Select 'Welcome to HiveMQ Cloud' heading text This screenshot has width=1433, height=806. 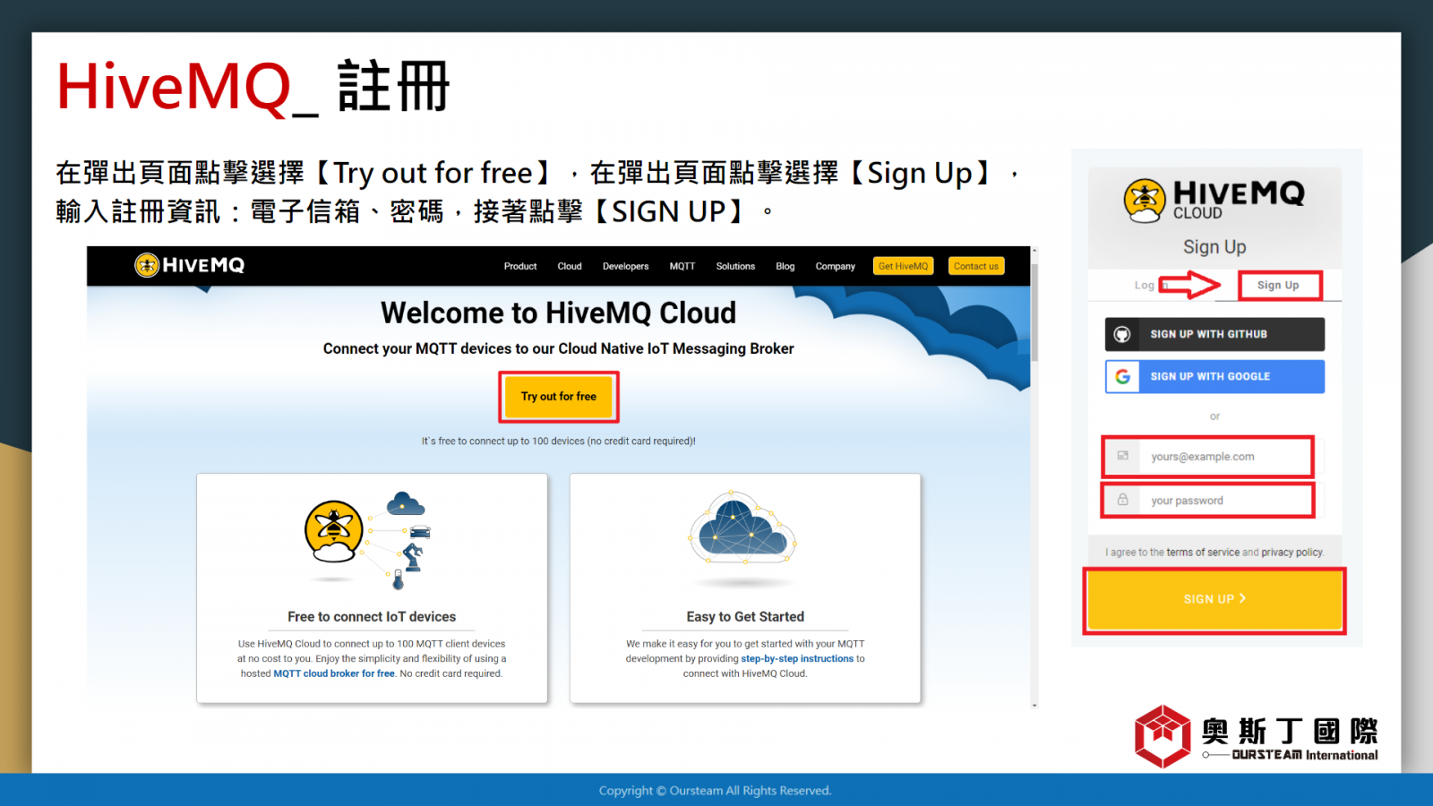(558, 313)
